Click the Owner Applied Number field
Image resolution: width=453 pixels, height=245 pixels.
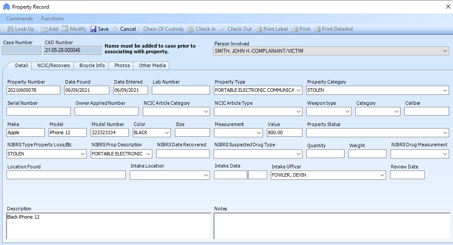click(107, 111)
